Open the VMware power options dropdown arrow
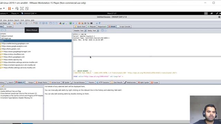Image resolution: width=221 pixels, height=124 pixels. [13, 9]
